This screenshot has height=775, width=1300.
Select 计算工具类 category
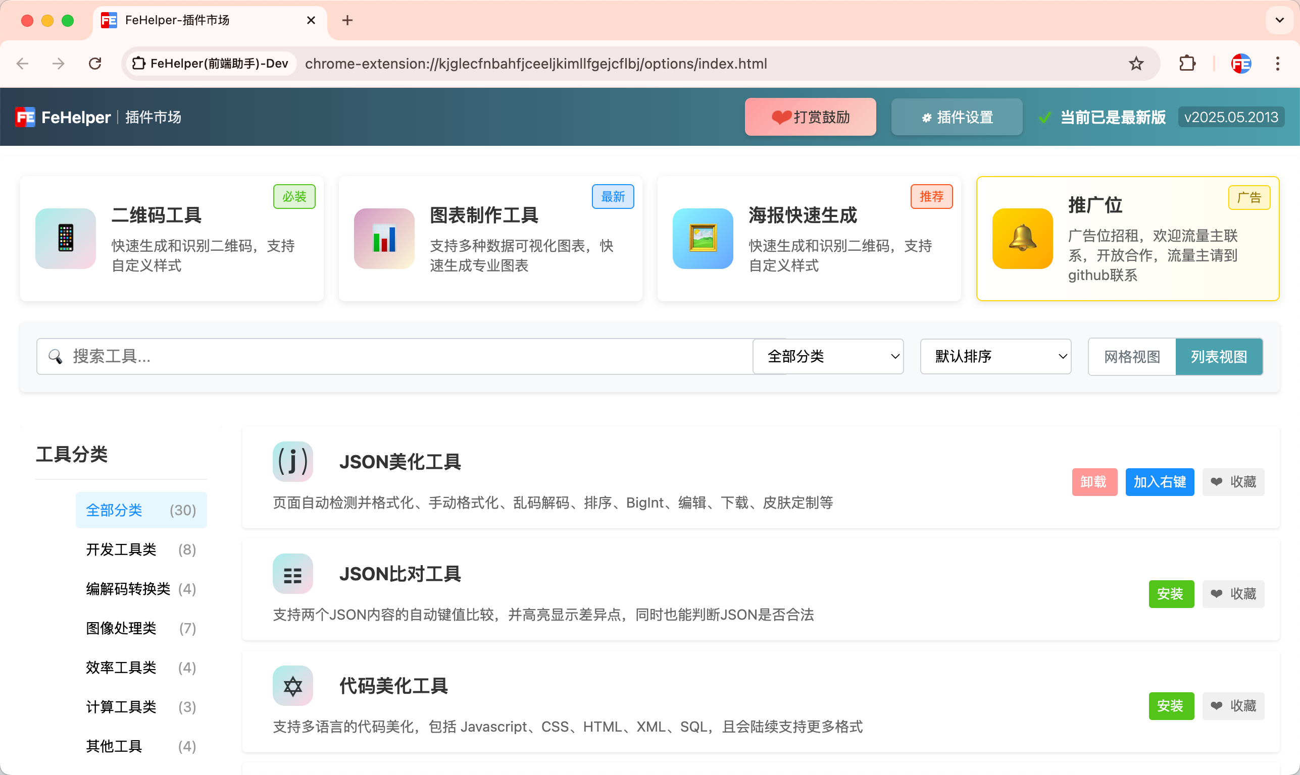(141, 706)
